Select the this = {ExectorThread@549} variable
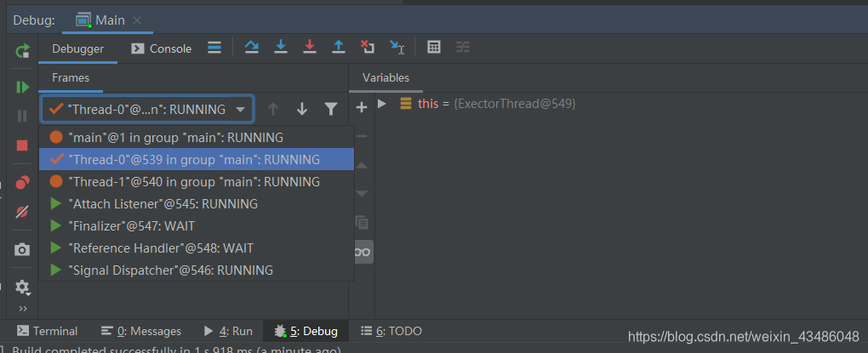 [x=488, y=104]
